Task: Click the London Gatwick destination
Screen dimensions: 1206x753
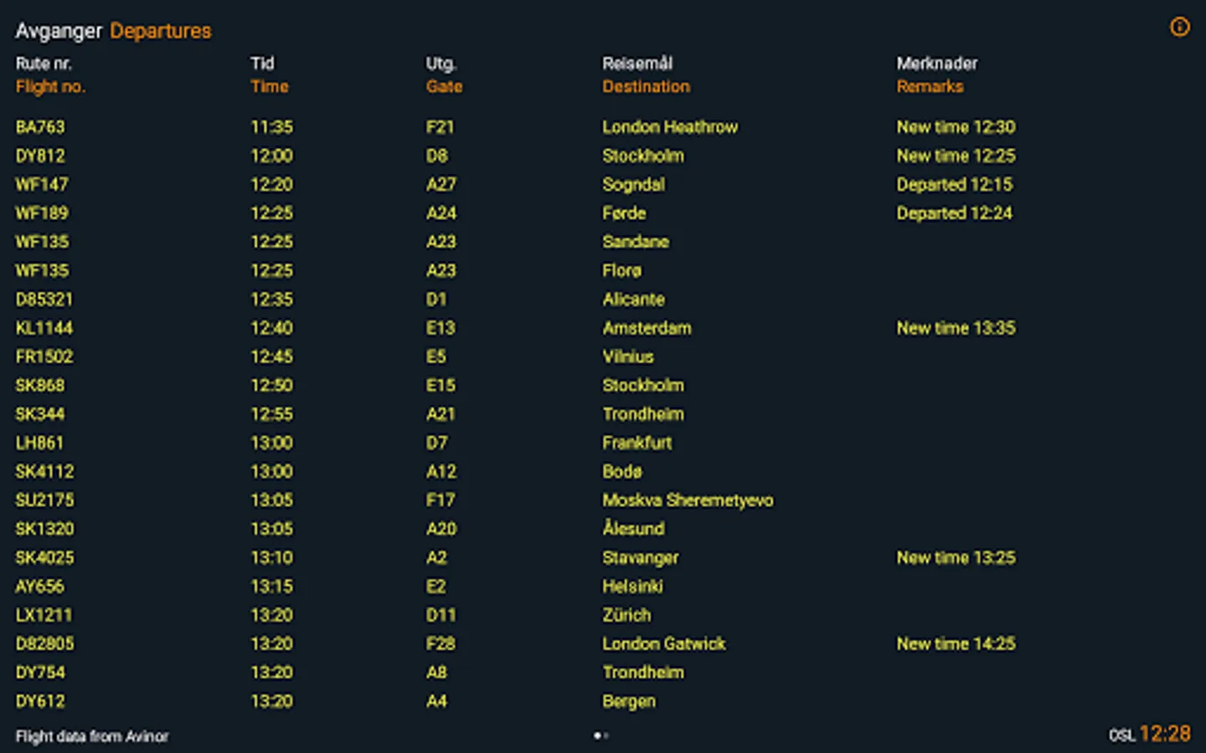Action: 664,643
